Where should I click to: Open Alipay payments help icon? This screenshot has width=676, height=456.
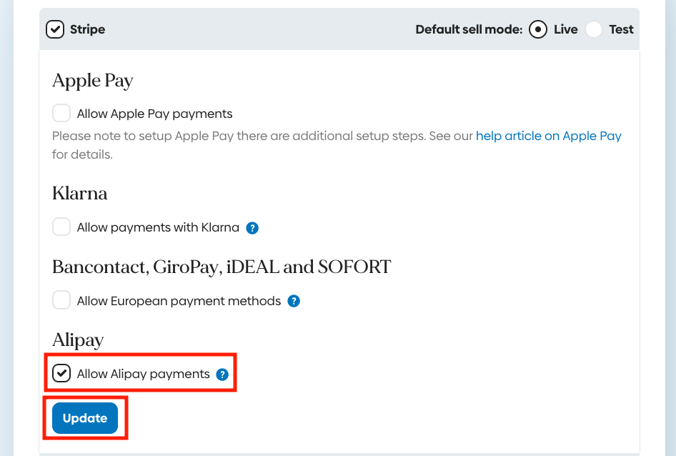click(222, 375)
